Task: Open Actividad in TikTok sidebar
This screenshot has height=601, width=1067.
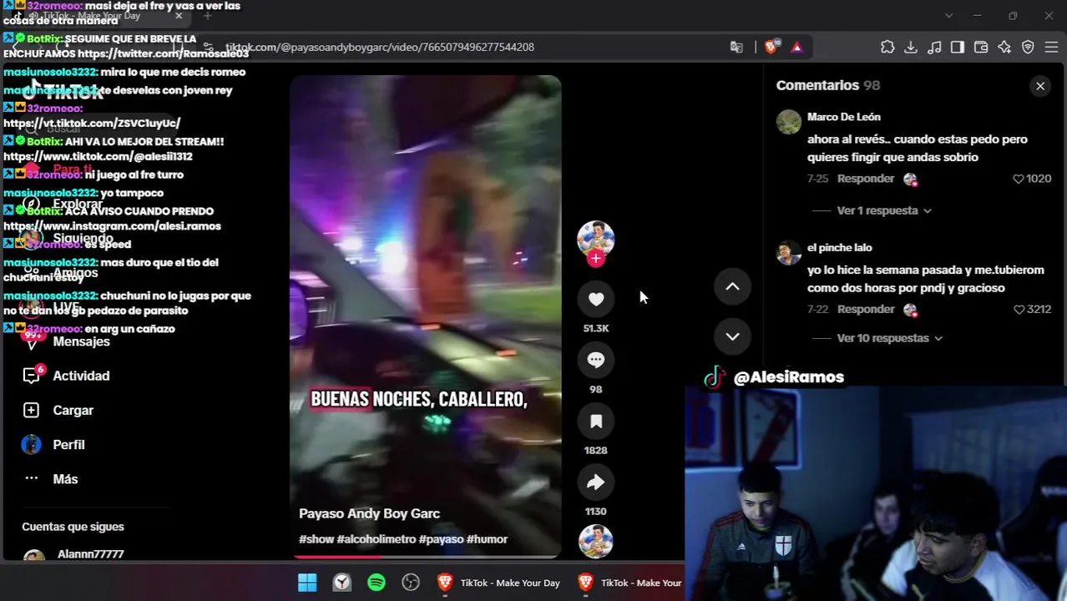Action: coord(81,376)
